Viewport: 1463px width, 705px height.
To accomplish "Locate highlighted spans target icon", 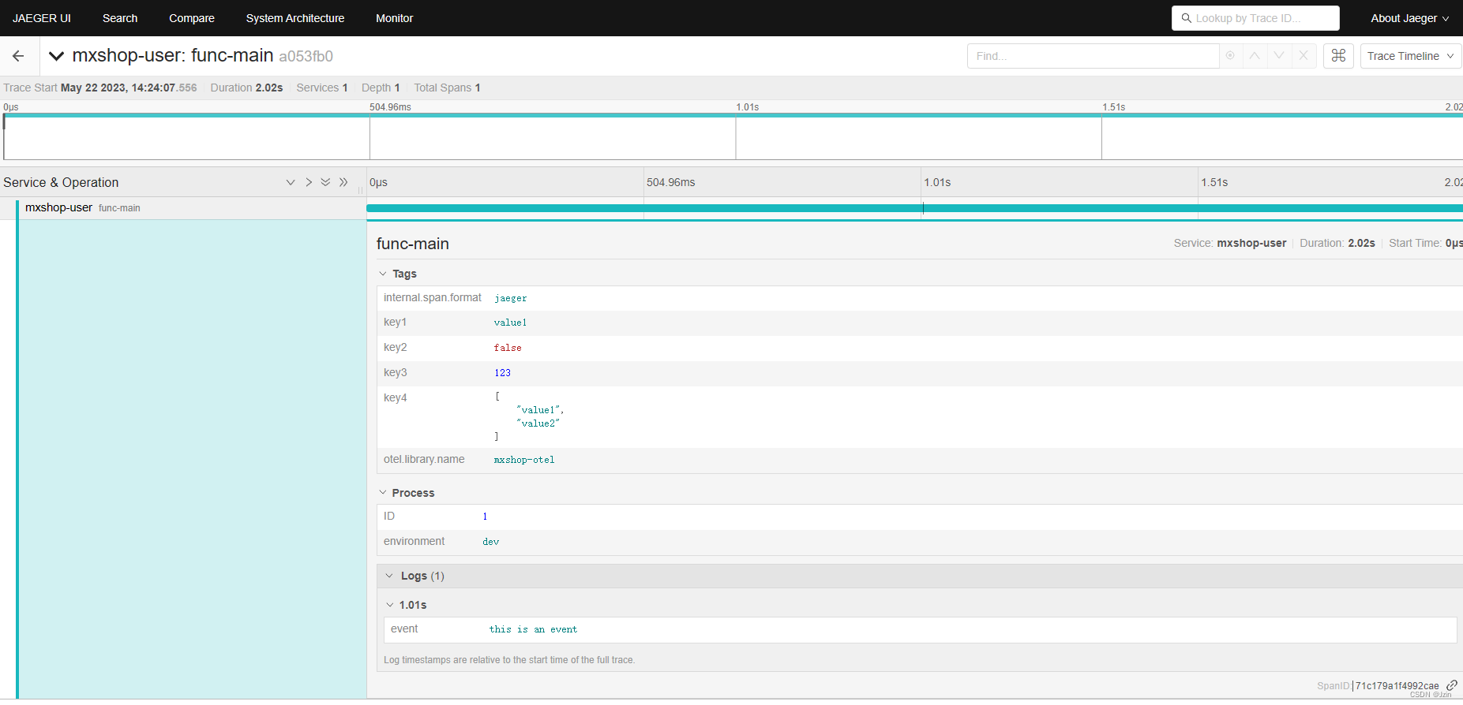I will [1230, 56].
